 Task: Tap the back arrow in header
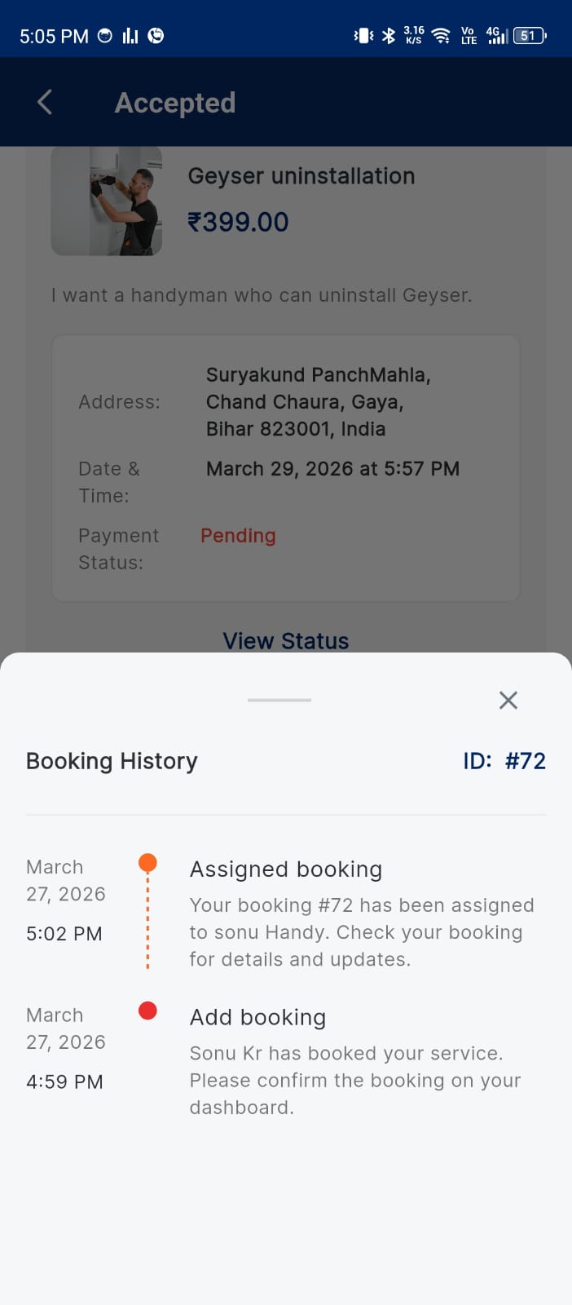pos(45,103)
